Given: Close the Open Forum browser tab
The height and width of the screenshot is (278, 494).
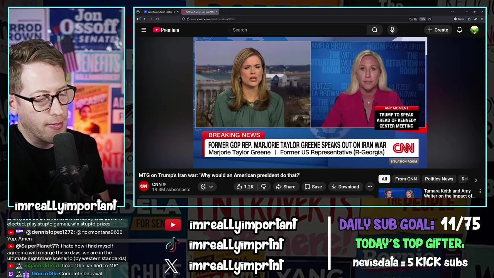Looking at the screenshot, I should click(x=178, y=12).
